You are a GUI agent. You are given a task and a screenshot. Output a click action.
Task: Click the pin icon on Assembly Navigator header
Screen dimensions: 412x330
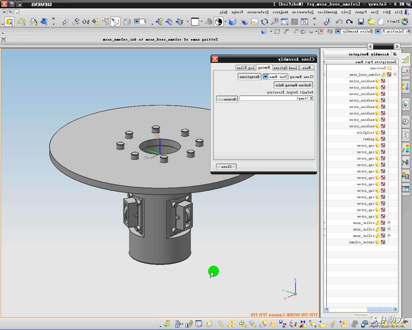tap(395, 54)
